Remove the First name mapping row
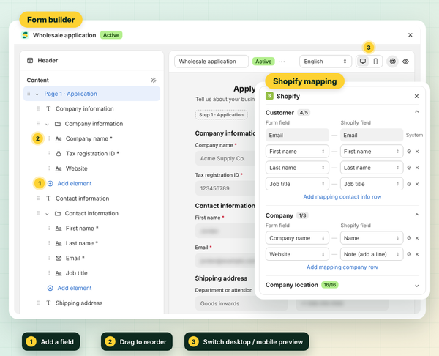The image size is (439, 356). tap(417, 152)
